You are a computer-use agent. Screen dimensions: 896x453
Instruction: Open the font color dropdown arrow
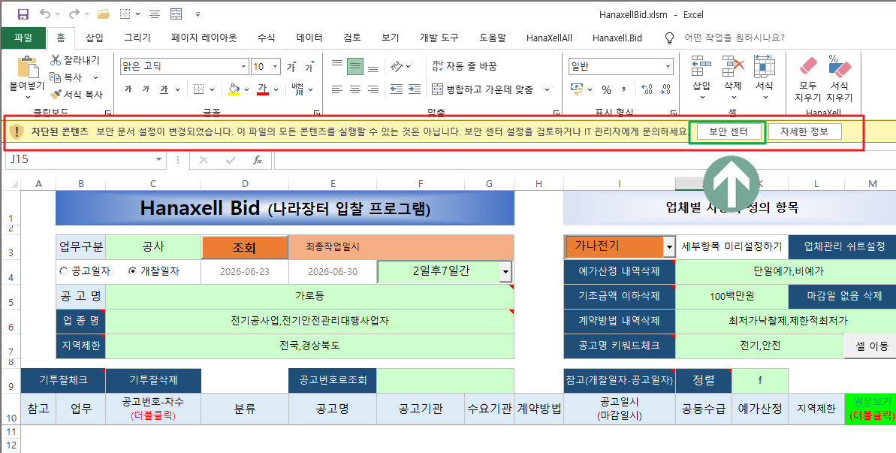coord(276,89)
